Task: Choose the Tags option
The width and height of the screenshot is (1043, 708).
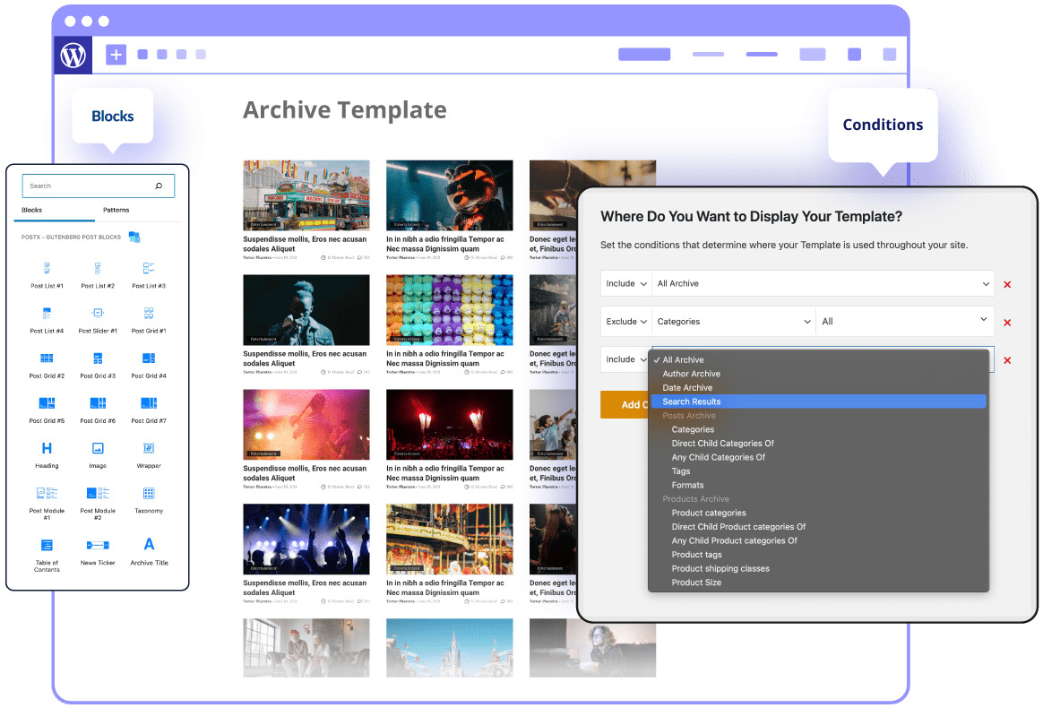Action: [x=818, y=471]
